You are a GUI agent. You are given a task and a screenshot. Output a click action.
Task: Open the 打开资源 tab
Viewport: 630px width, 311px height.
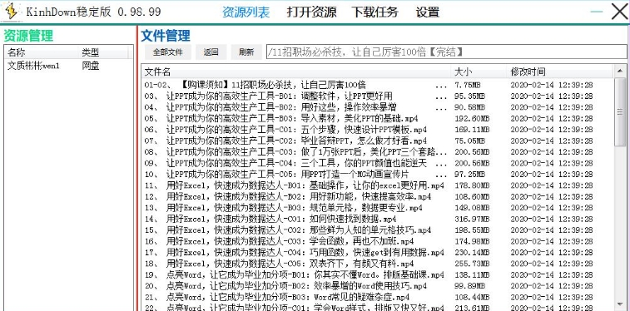(312, 12)
